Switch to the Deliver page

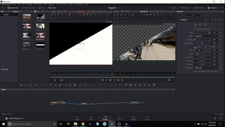tap(147, 118)
